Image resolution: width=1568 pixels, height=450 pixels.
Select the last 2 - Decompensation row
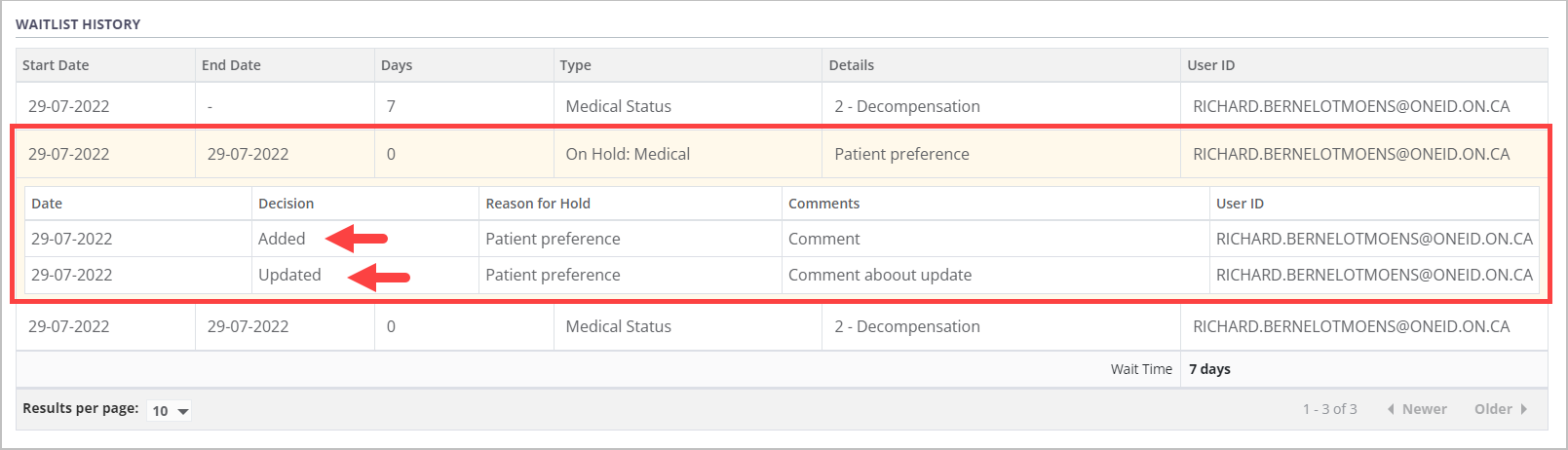click(x=906, y=326)
